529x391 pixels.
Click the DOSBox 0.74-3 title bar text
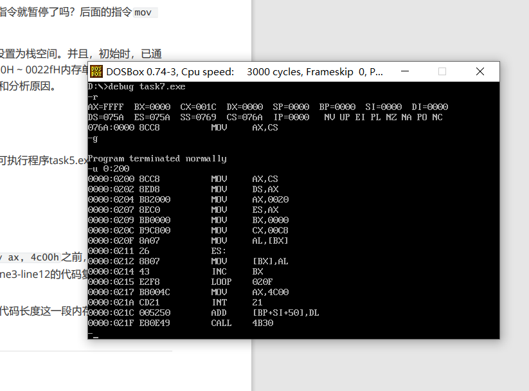(244, 72)
